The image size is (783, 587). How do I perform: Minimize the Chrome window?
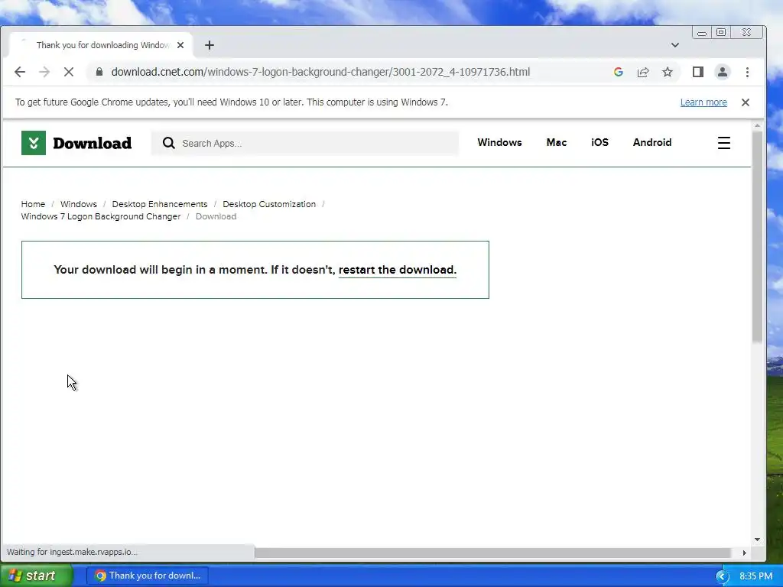(x=702, y=33)
